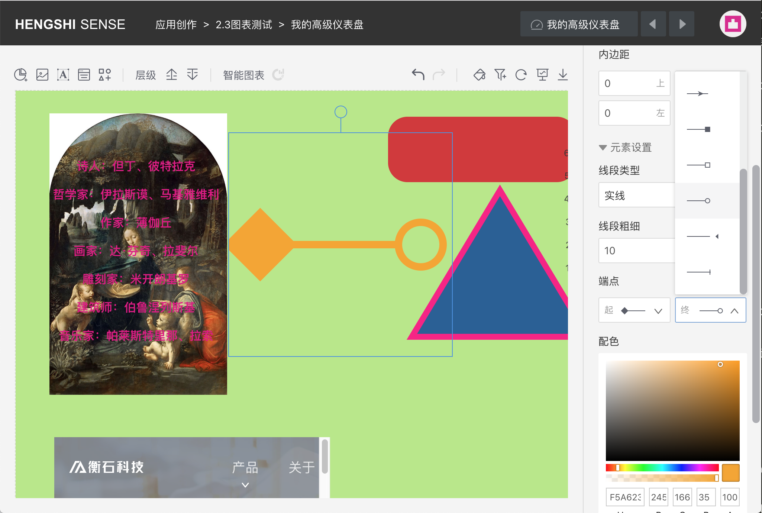This screenshot has height=513, width=762.
Task: Click the text 诗人：但丁、彼特拉克
Action: [136, 166]
